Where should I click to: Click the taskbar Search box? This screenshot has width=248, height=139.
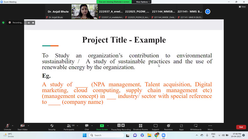click(x=106, y=135)
